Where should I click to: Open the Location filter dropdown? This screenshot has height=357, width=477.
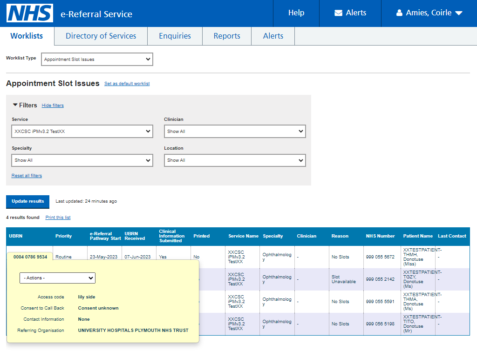235,160
